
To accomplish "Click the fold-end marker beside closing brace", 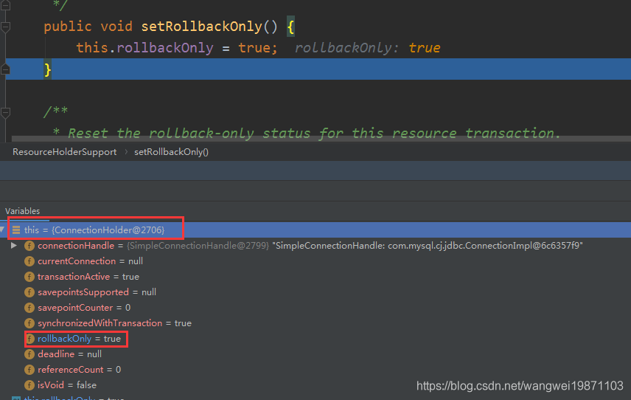I will pos(5,69).
